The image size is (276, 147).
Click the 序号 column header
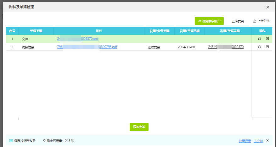12,31
